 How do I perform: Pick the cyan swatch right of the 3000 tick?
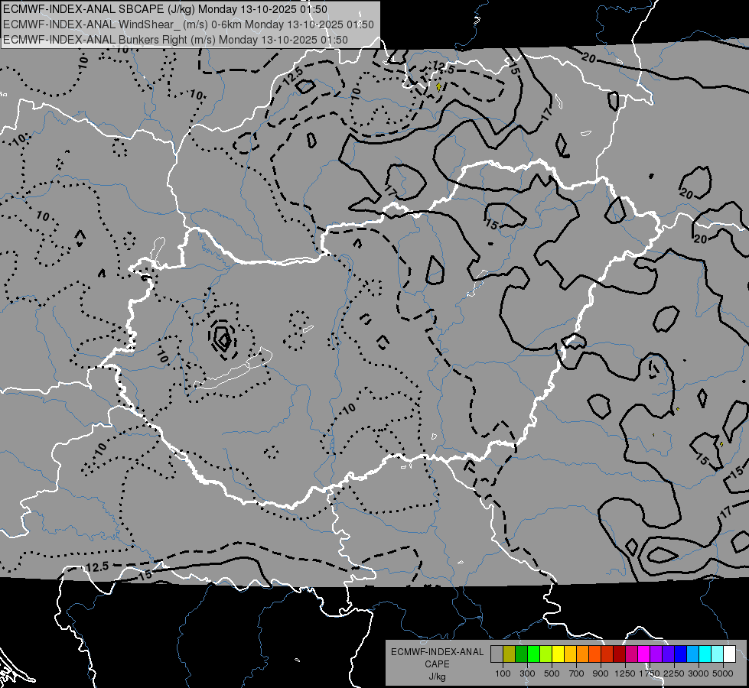pos(705,654)
